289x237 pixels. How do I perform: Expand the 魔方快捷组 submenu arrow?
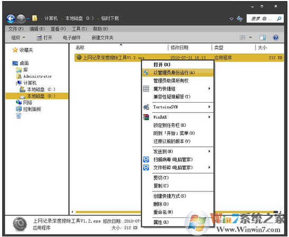point(209,88)
